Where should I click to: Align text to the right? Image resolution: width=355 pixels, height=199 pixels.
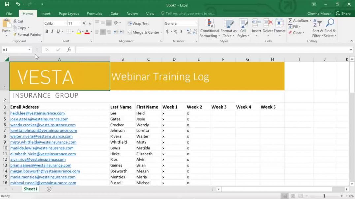click(x=109, y=32)
